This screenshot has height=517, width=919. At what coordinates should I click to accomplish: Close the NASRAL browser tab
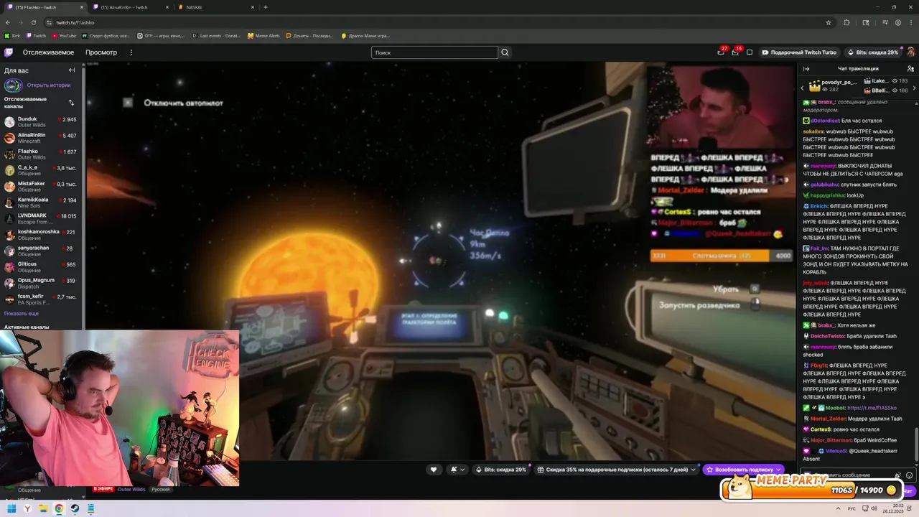252,7
